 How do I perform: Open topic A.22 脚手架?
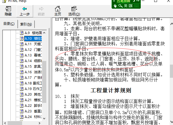pyautogui.click(x=33, y=105)
